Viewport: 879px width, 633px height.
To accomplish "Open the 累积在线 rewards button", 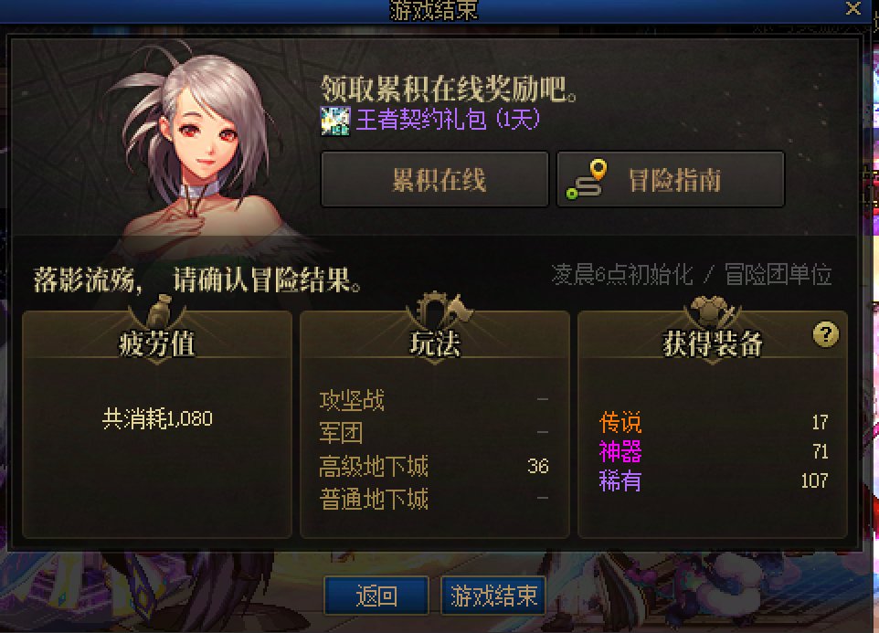I will 434,179.
